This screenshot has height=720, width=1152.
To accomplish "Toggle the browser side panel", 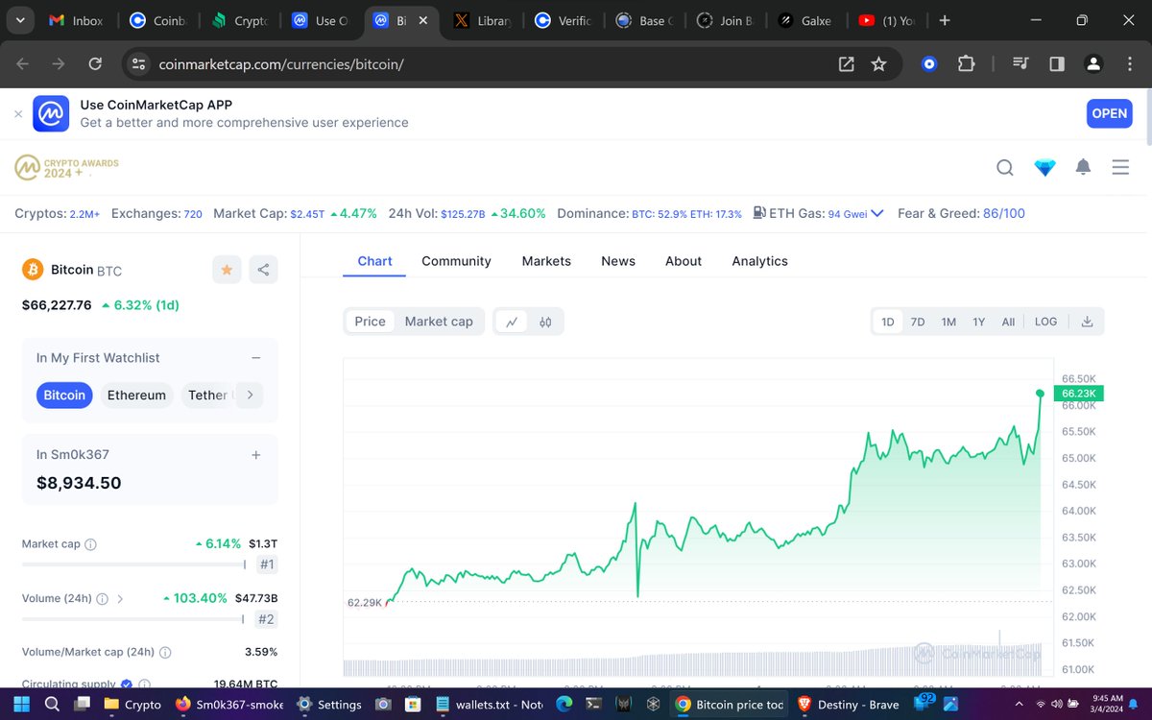I will pyautogui.click(x=1057, y=64).
